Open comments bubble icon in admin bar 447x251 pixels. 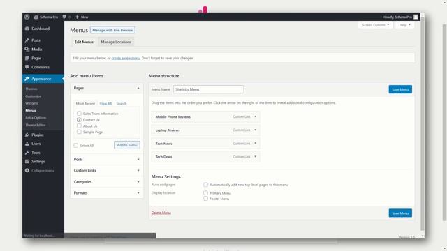tap(64, 17)
